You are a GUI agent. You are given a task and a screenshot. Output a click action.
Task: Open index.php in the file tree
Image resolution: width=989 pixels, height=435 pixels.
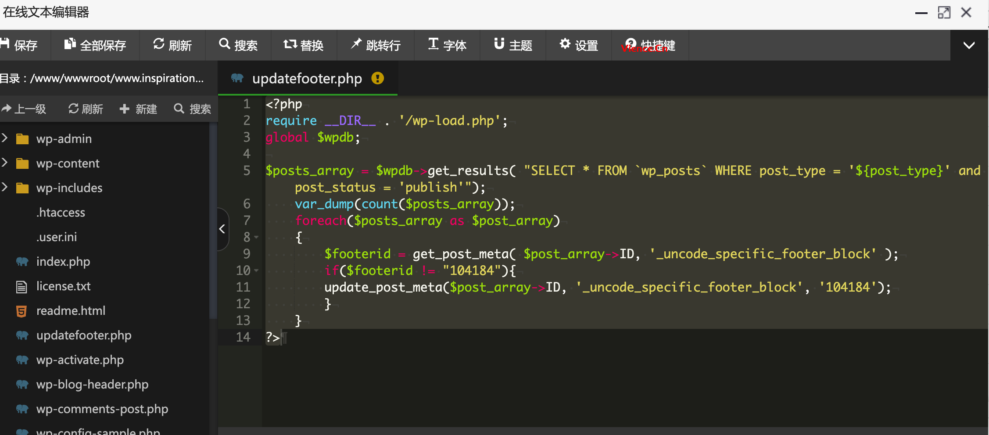coord(63,262)
